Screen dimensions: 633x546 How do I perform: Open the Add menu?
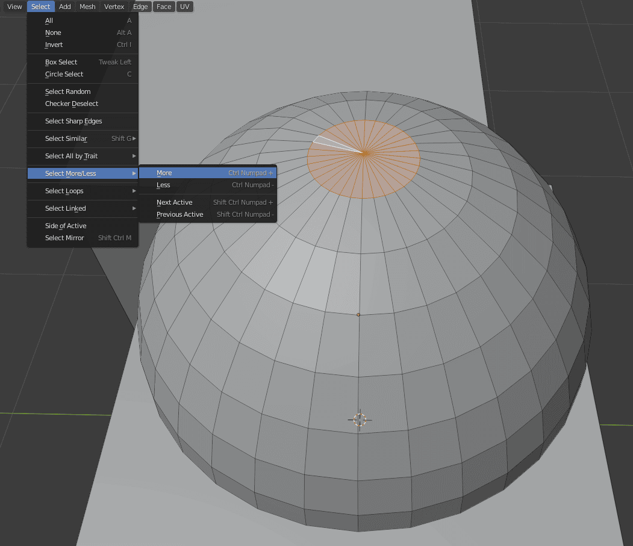(x=64, y=7)
